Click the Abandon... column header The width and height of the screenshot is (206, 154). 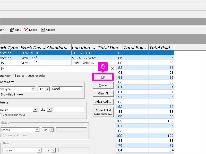pos(59,47)
